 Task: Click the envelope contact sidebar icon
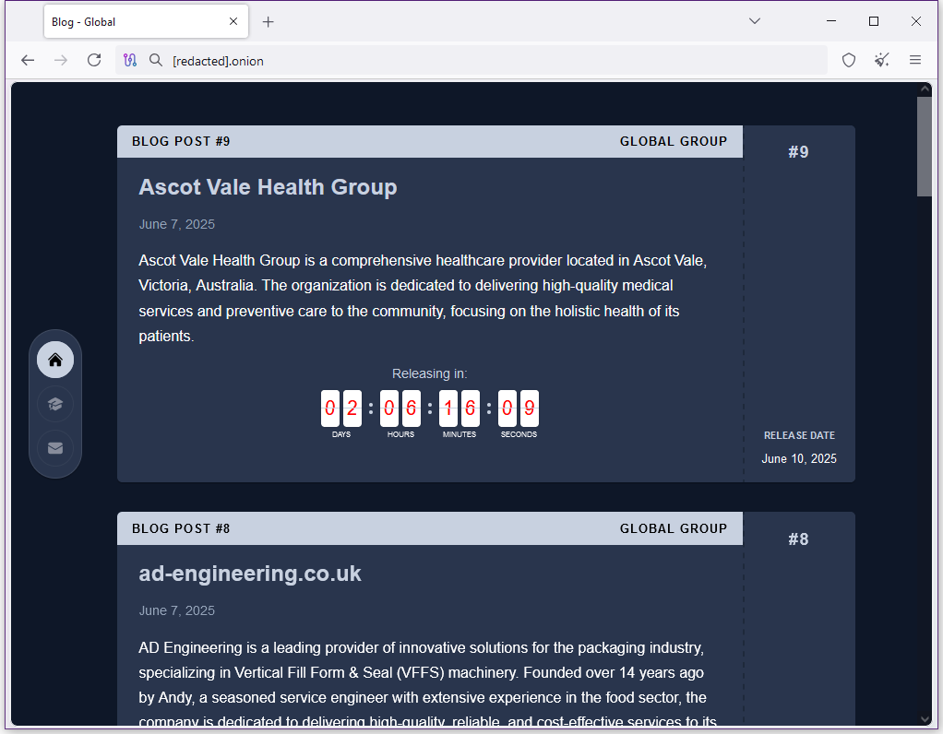55,448
